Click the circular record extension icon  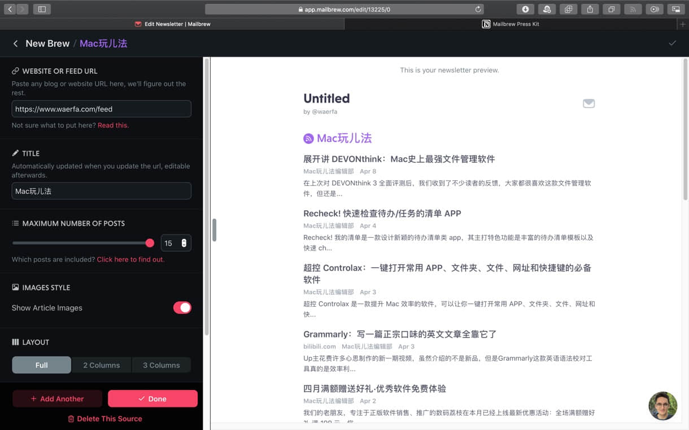[x=654, y=9]
